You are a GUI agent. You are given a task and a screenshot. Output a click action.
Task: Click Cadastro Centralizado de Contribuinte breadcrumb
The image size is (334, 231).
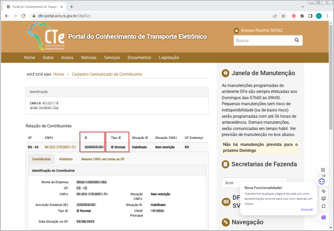pos(107,74)
